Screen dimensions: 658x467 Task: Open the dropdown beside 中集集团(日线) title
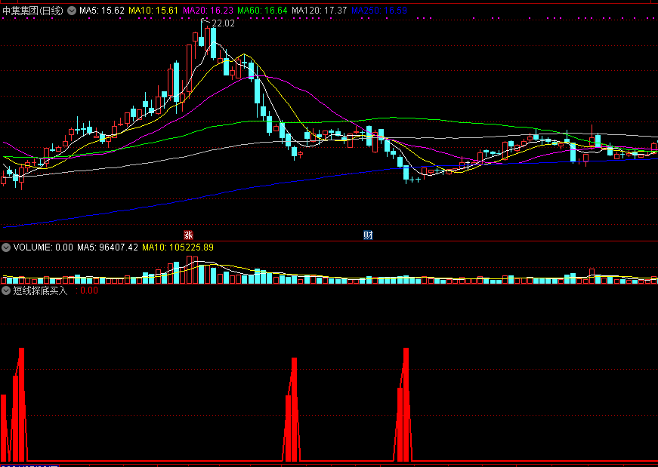pos(72,11)
